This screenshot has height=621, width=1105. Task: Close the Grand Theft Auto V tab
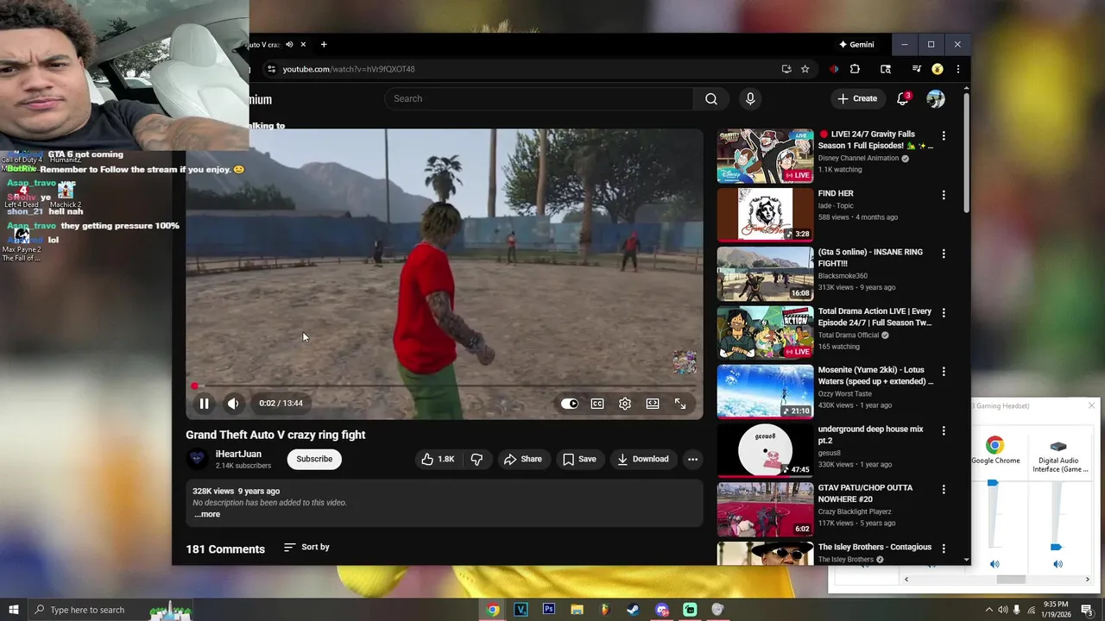(303, 44)
